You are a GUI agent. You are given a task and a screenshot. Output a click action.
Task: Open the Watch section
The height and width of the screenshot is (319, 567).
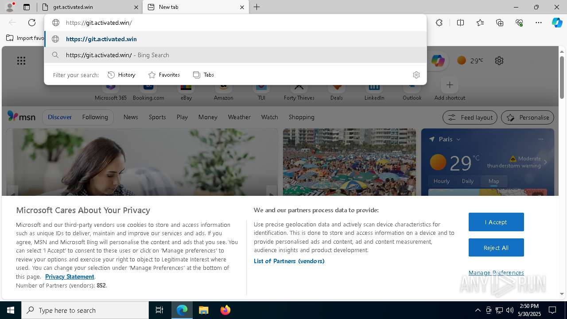(269, 117)
